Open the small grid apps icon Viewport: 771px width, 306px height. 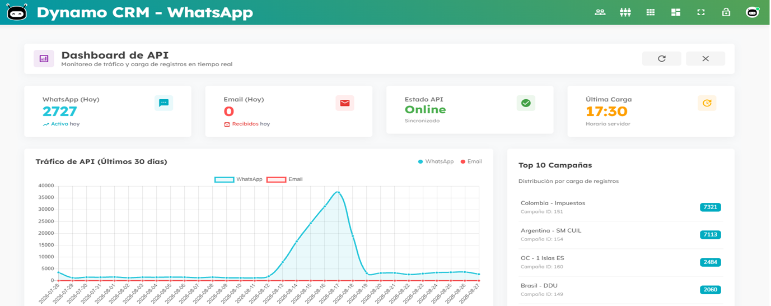click(x=651, y=12)
